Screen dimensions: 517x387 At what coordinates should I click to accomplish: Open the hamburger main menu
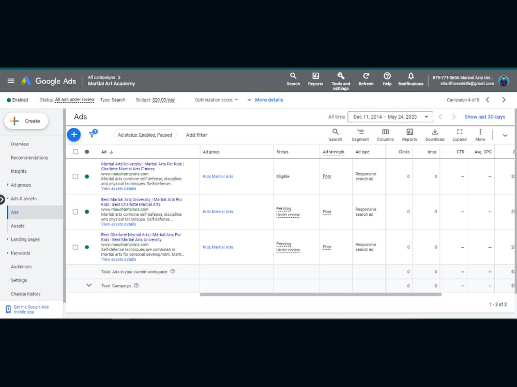(11, 80)
